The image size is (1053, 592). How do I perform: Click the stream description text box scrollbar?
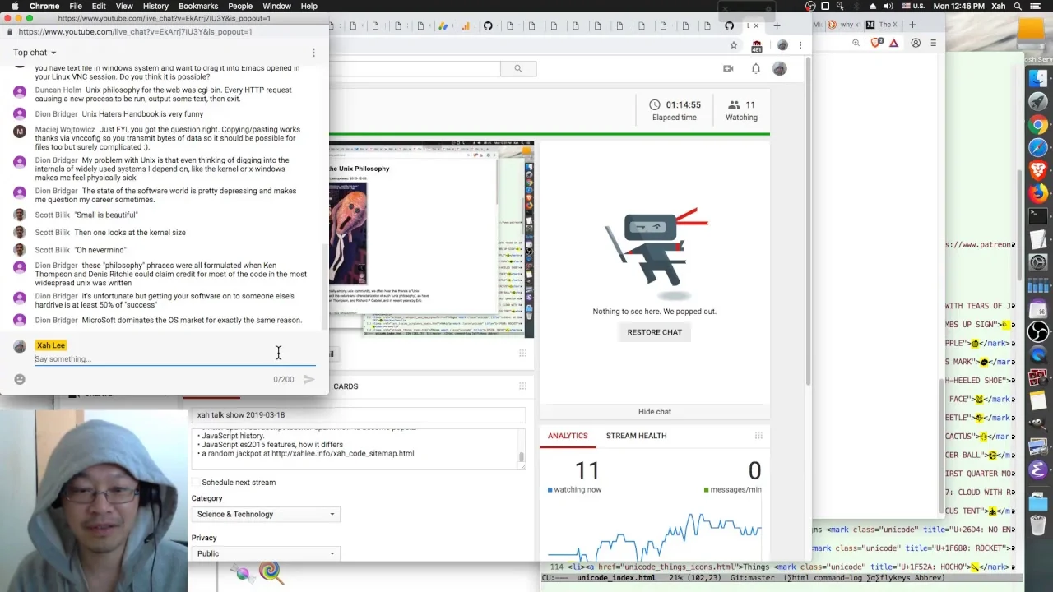tap(521, 457)
